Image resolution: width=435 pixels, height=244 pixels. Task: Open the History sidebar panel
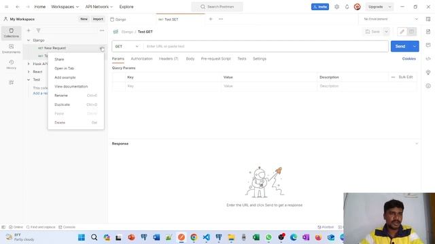tap(11, 64)
